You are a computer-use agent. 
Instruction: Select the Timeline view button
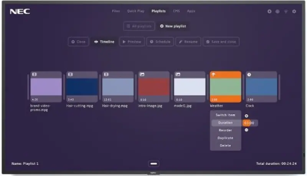coord(104,42)
